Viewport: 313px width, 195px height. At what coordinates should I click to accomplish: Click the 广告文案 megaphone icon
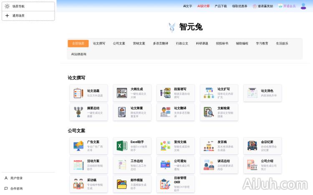pos(78,146)
